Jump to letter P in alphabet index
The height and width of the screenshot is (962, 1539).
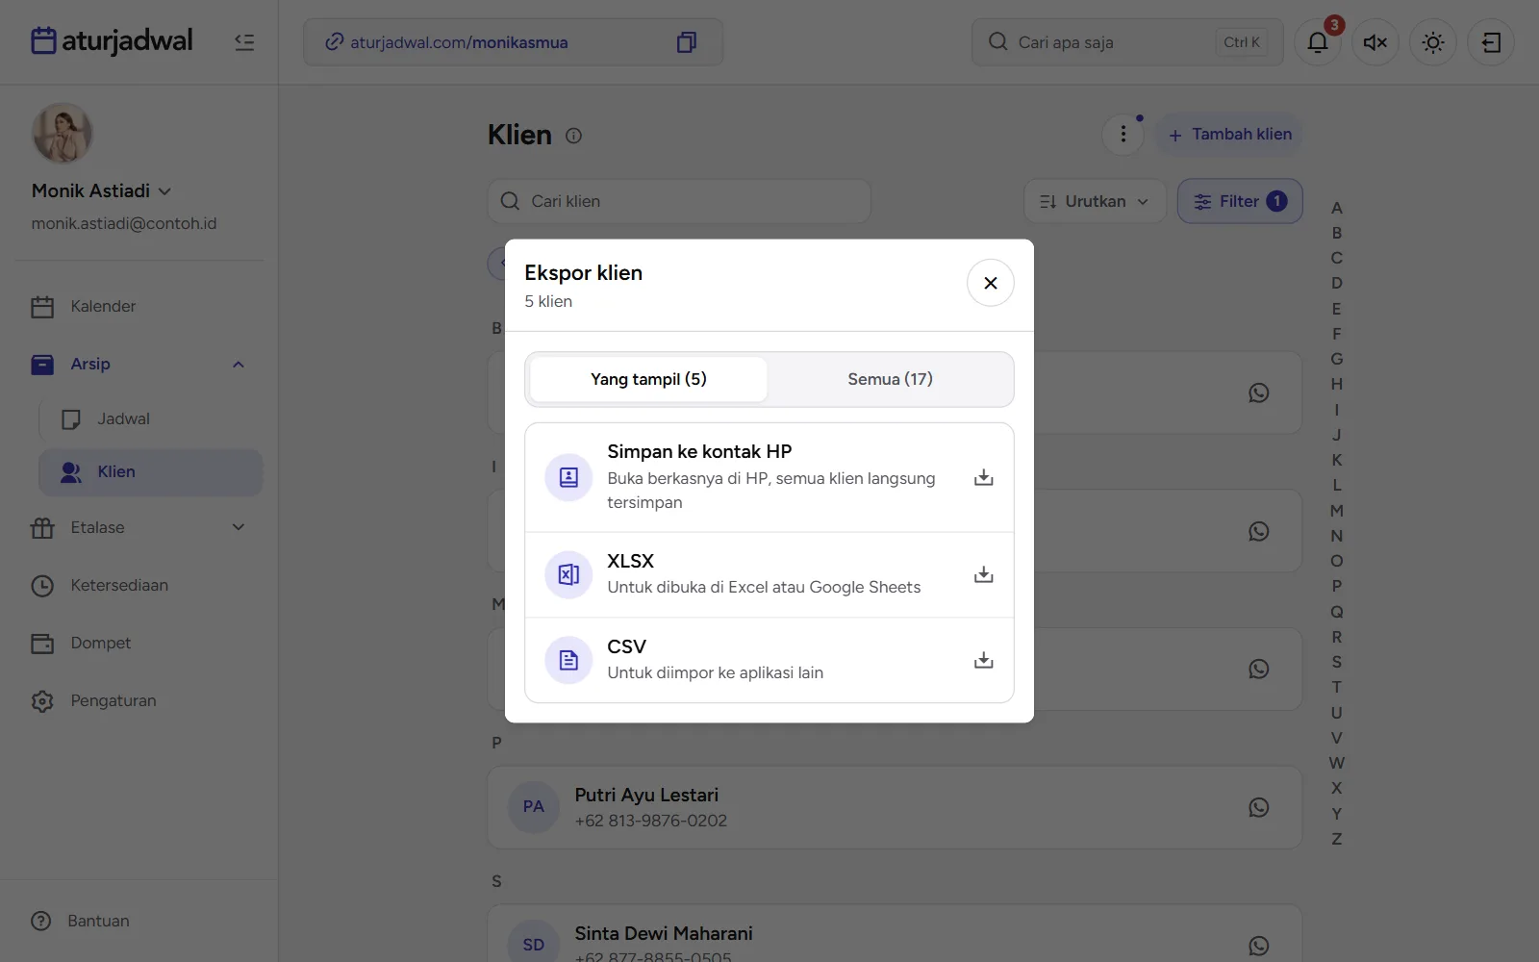click(1336, 586)
